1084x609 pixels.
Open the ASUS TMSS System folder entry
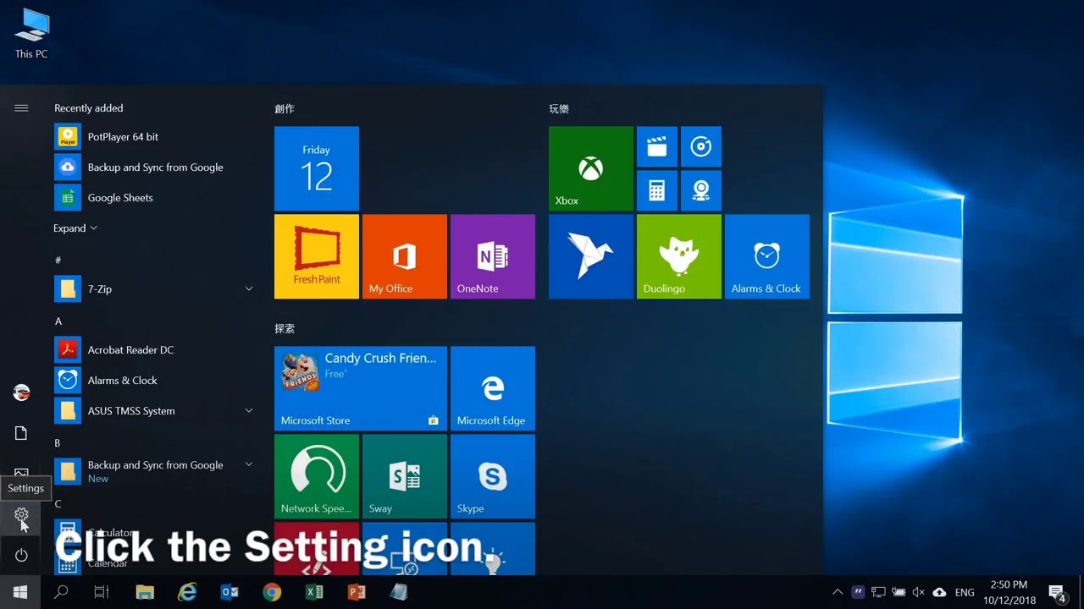[x=152, y=411]
